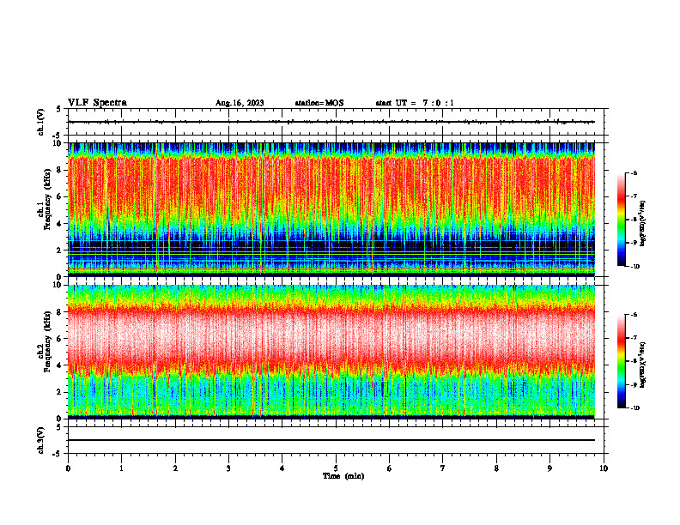
Task: Select the date text "Aug.16, 2023"
Action: pos(240,103)
